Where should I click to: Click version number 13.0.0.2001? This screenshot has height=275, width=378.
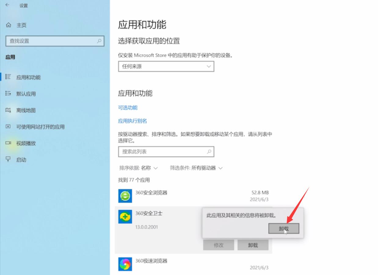147,227
